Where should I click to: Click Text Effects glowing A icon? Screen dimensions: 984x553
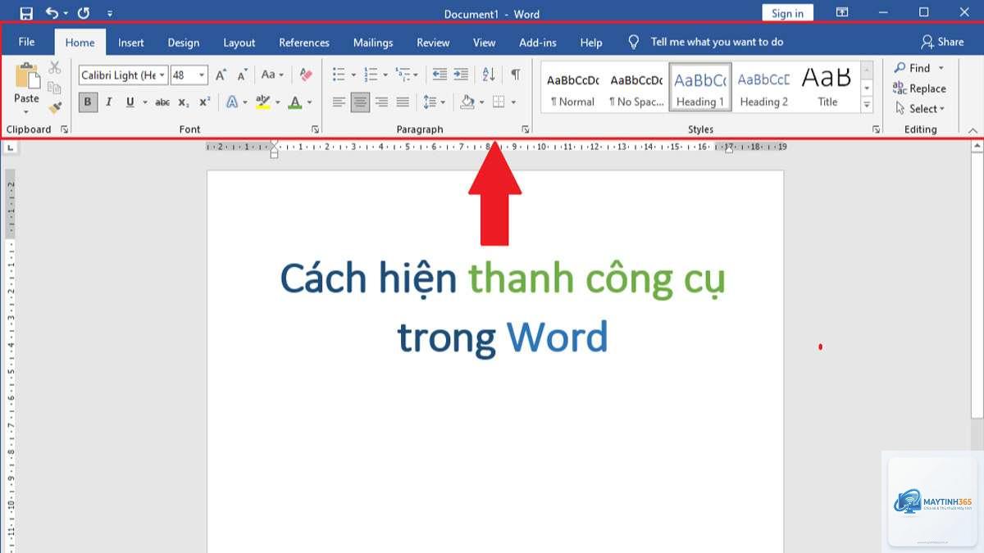pos(232,102)
